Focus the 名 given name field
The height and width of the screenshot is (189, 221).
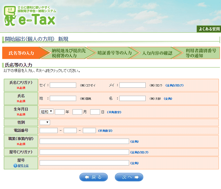(x=132, y=98)
